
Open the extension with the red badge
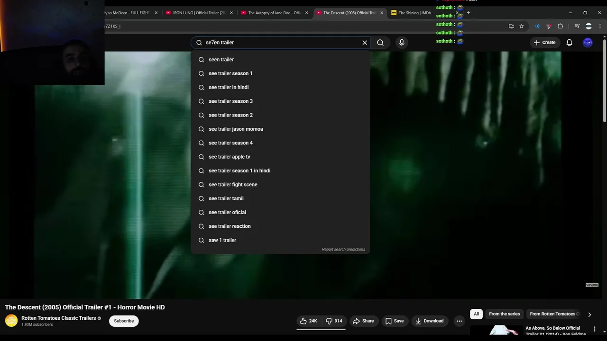point(549,26)
